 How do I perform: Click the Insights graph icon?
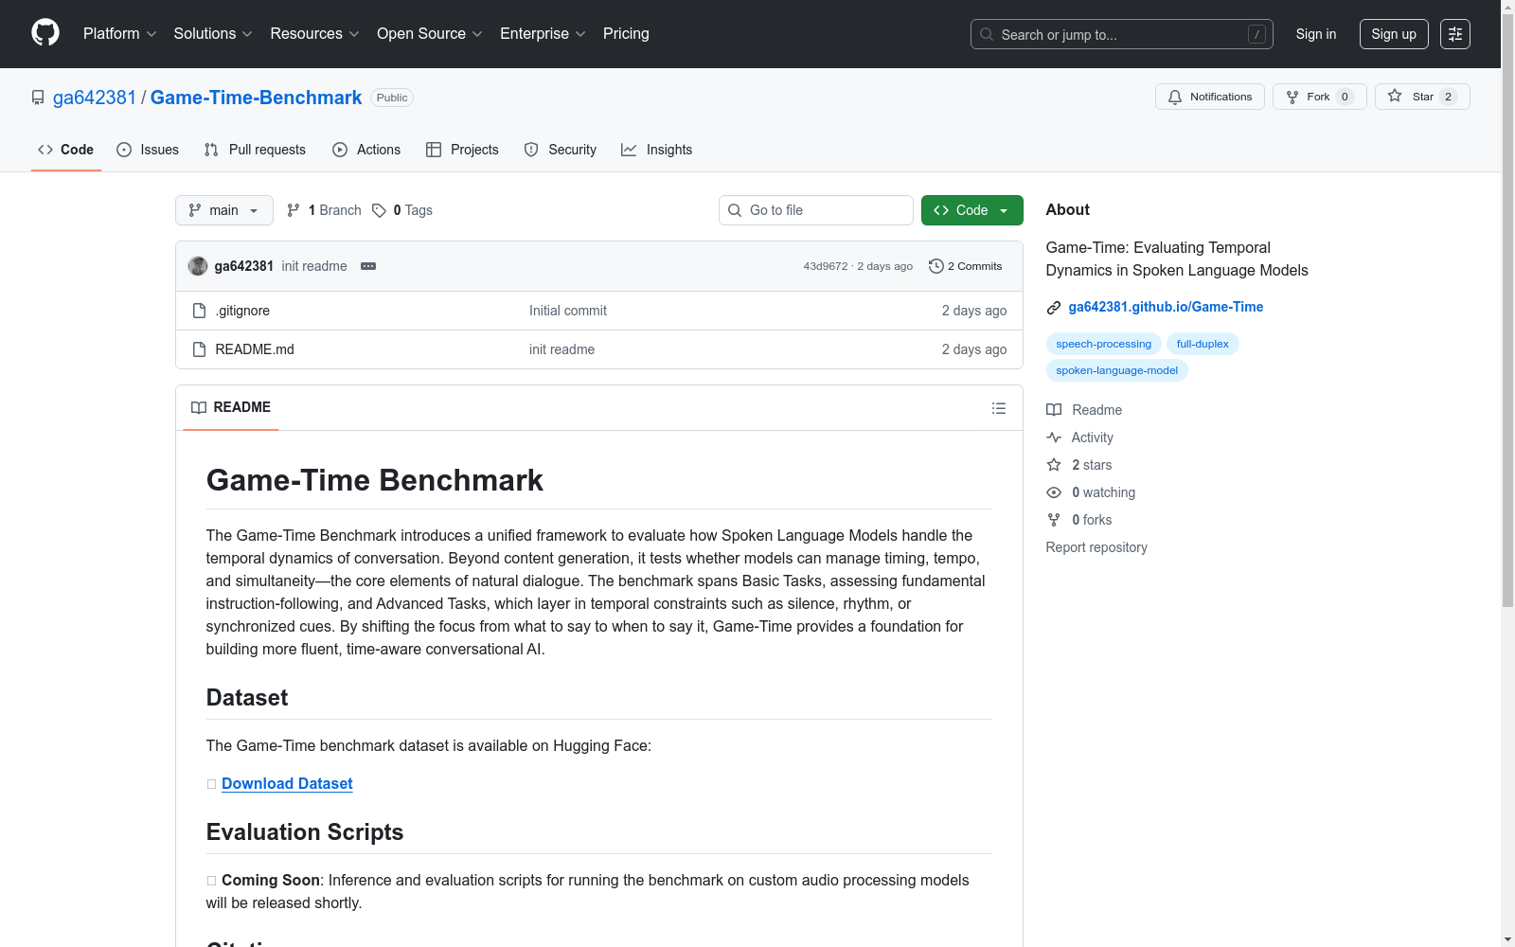[629, 150]
